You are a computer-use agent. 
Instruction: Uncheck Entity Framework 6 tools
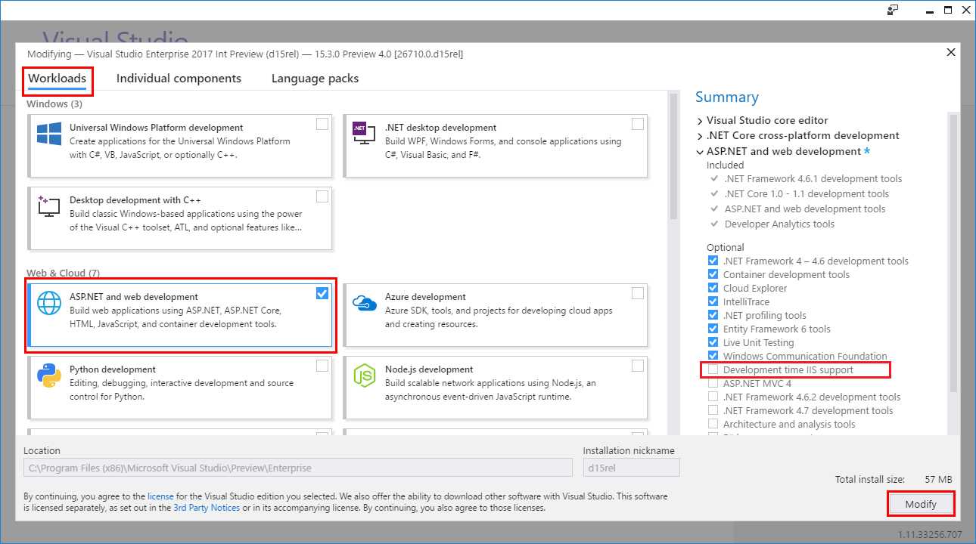click(x=713, y=329)
